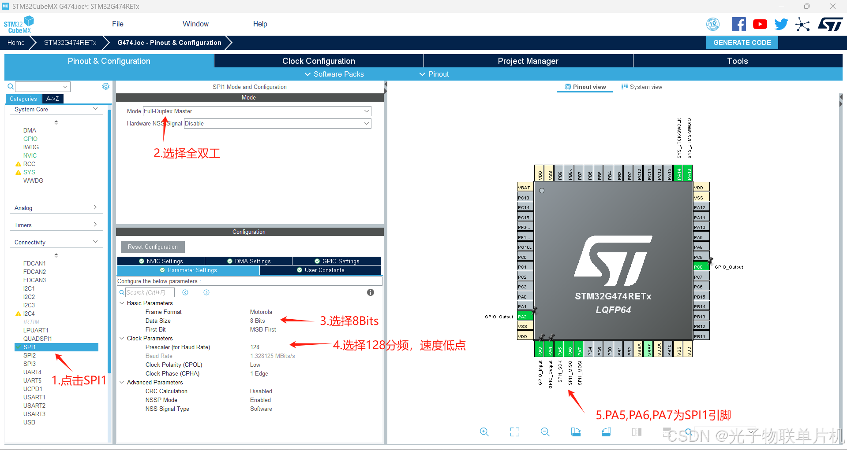The image size is (847, 450).
Task: Go to previous search result arrow
Action: click(185, 292)
